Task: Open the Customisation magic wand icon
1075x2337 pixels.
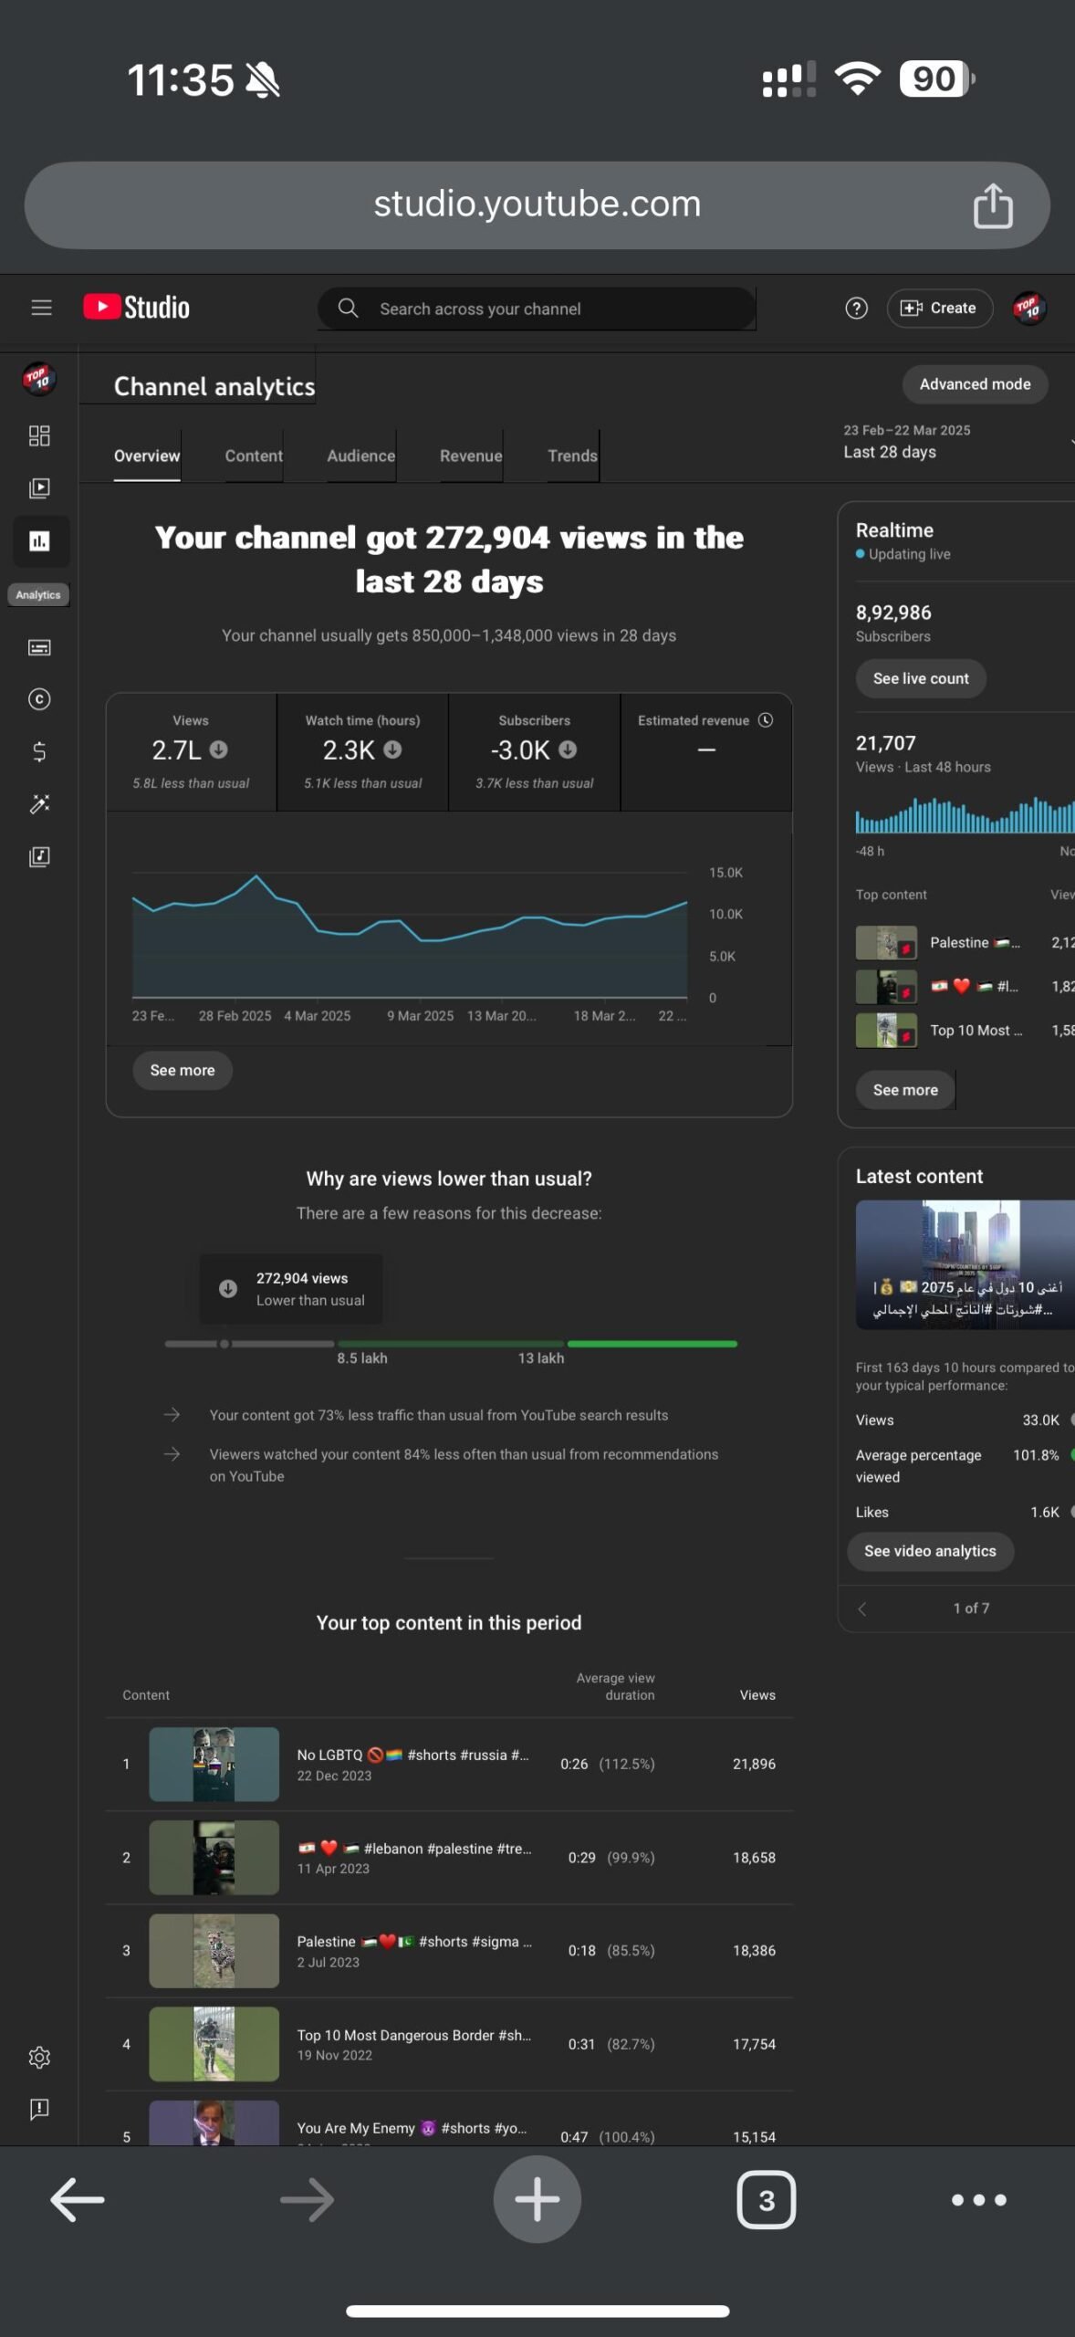Action: [39, 804]
